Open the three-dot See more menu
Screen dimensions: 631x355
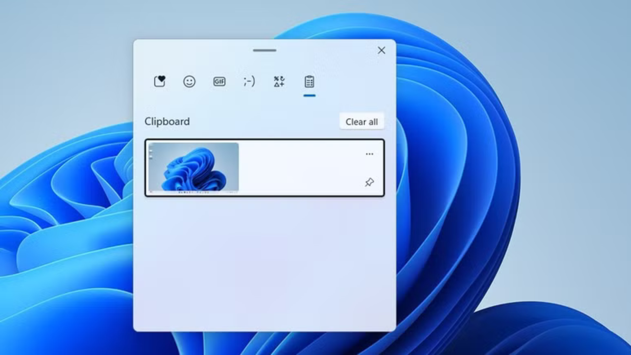point(369,154)
